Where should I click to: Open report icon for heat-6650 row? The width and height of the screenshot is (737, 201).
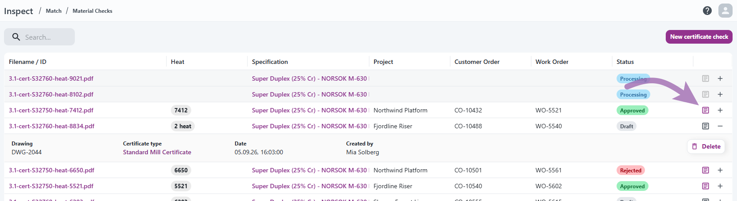coord(706,170)
